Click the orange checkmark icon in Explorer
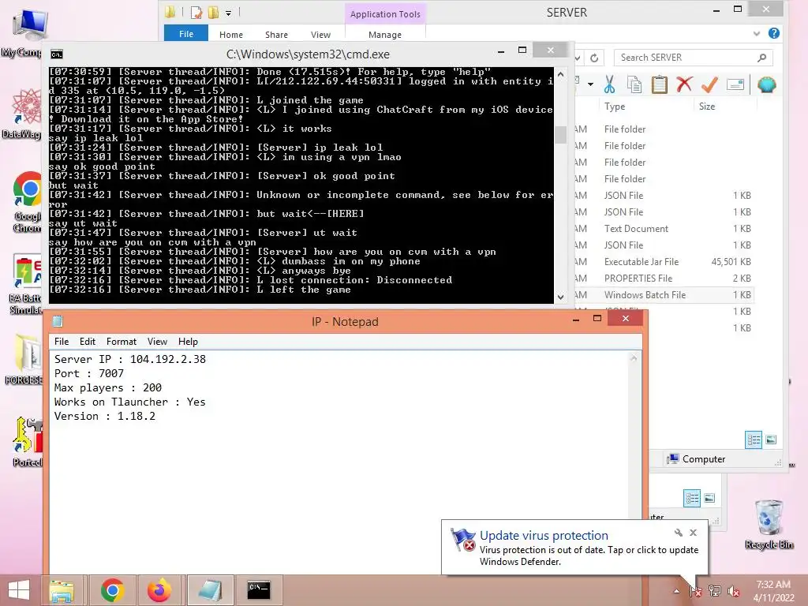808x606 pixels. (x=709, y=84)
